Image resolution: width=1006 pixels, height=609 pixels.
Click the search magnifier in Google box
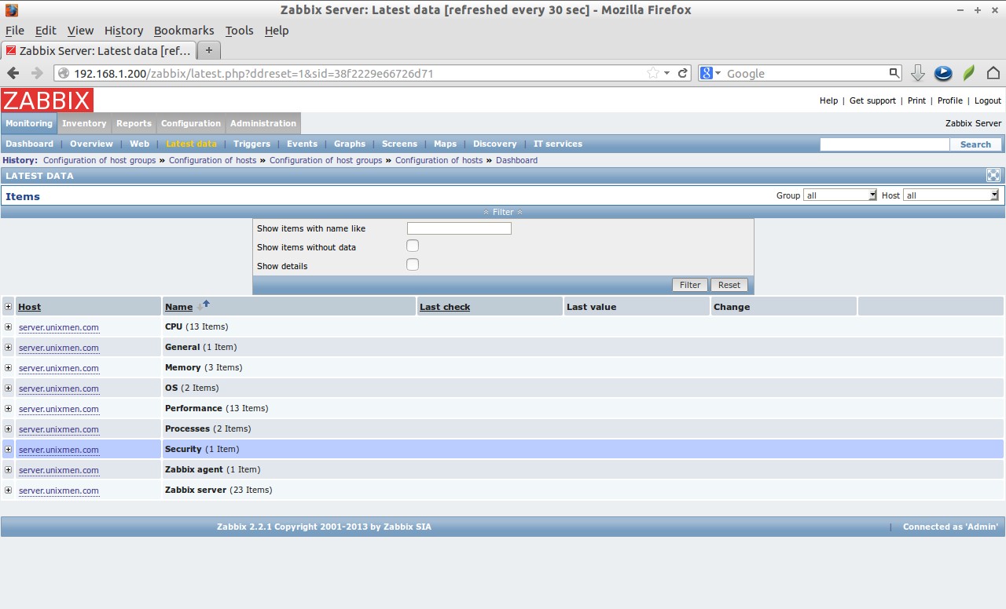click(894, 73)
